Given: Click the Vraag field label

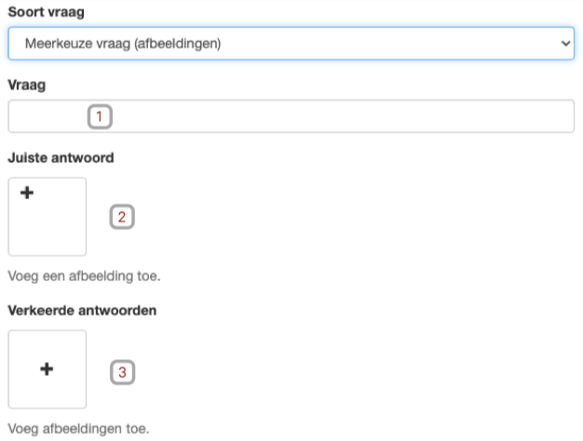Looking at the screenshot, I should (x=27, y=85).
